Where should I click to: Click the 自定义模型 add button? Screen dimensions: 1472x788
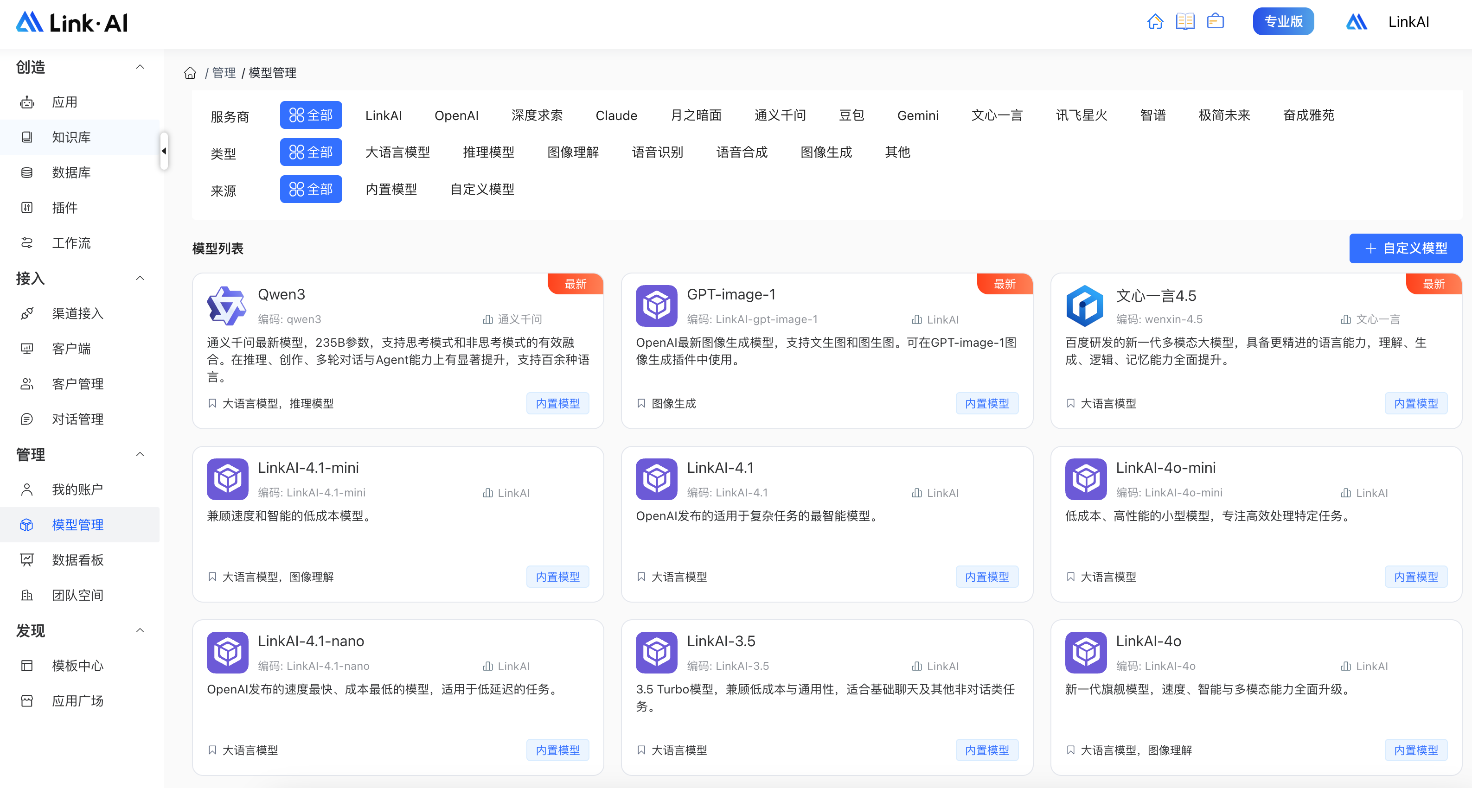pos(1406,248)
